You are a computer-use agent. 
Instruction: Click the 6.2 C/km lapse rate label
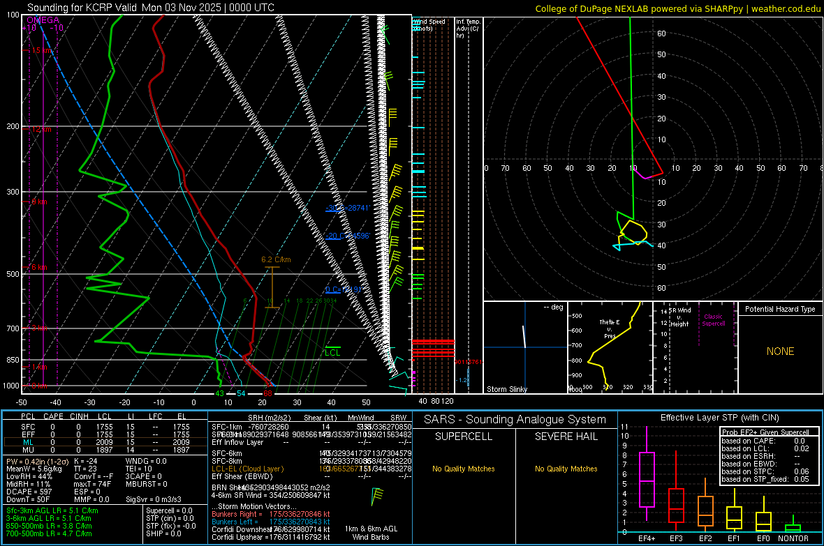[276, 259]
